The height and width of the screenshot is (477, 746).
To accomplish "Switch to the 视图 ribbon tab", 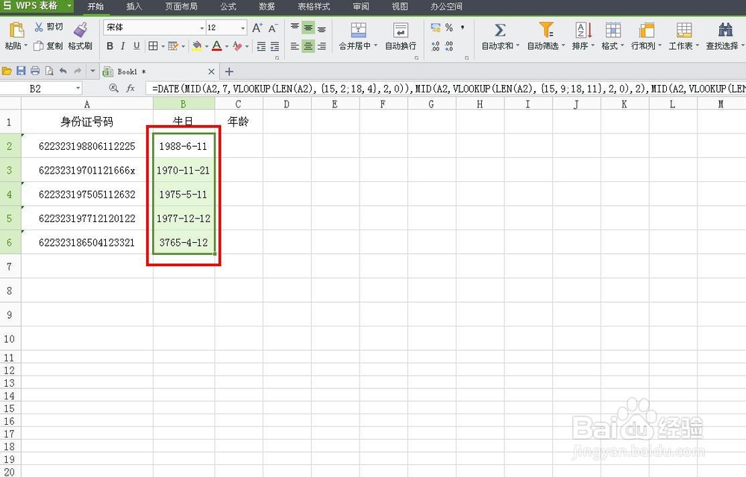I will (x=400, y=6).
